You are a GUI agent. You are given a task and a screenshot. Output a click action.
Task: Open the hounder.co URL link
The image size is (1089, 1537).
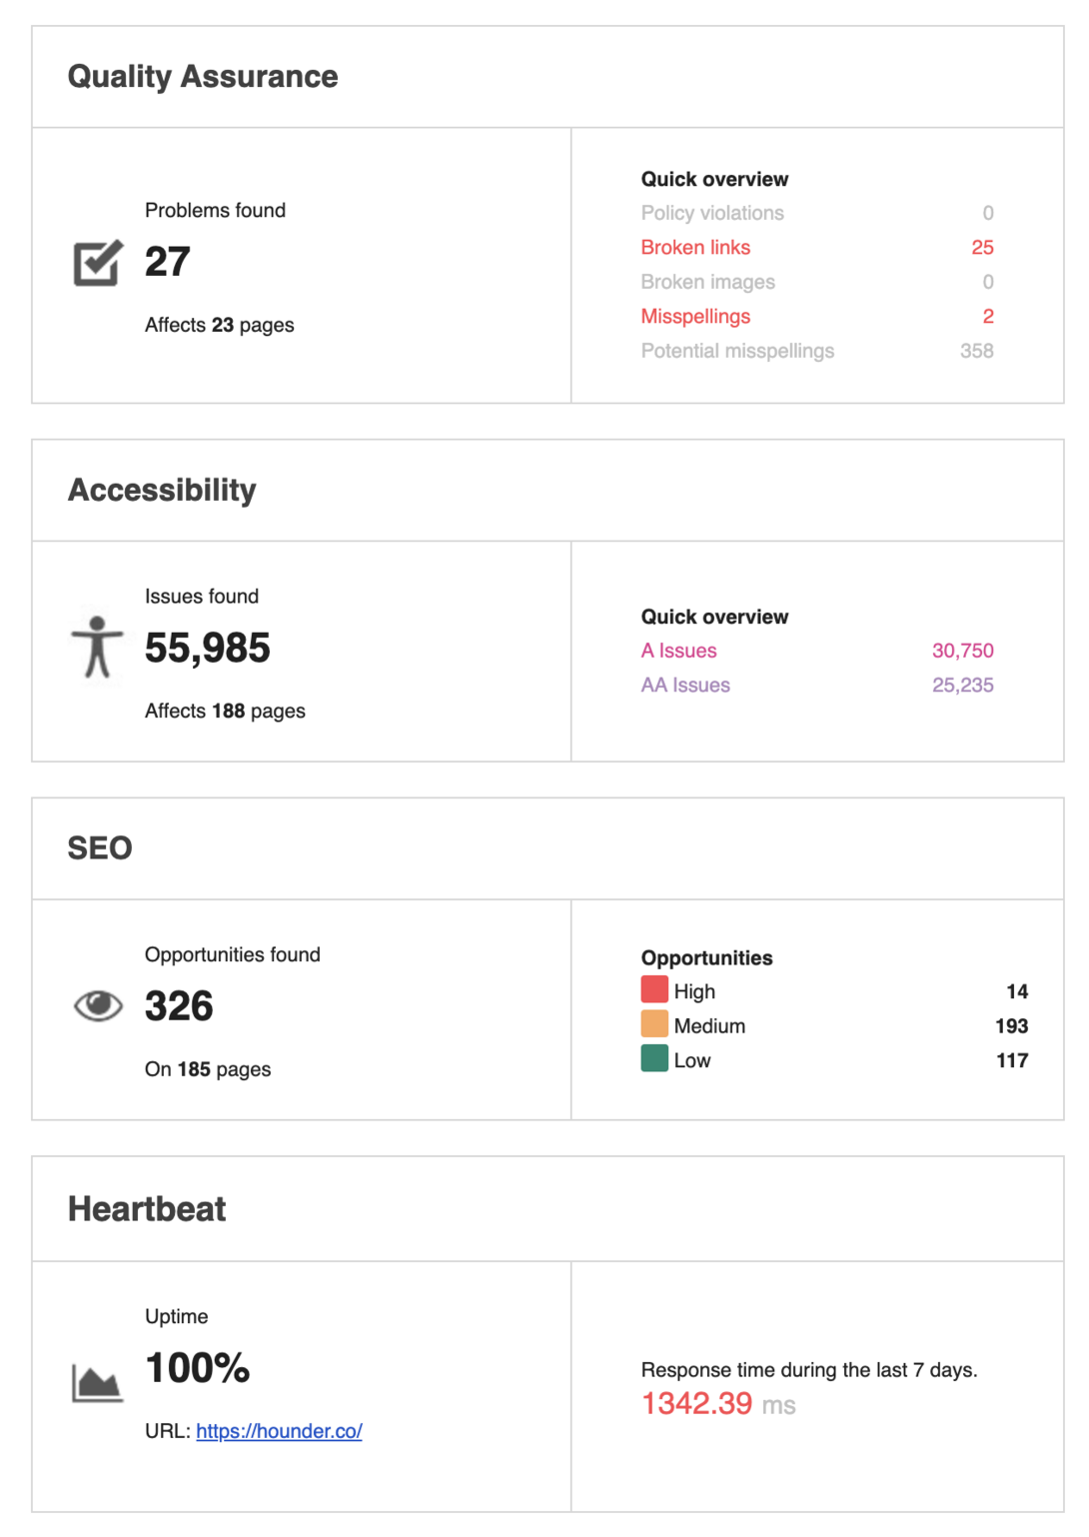(x=279, y=1431)
